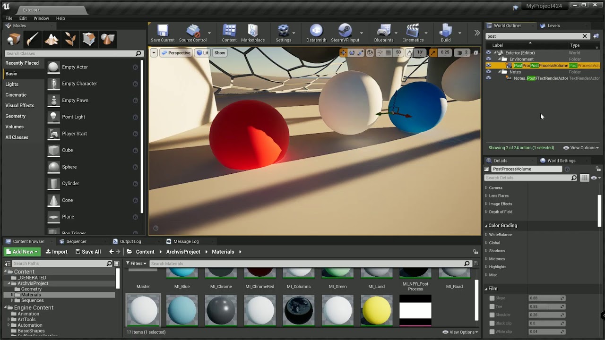Select the translate gizmo tool in viewport
This screenshot has width=605, height=340.
344,53
